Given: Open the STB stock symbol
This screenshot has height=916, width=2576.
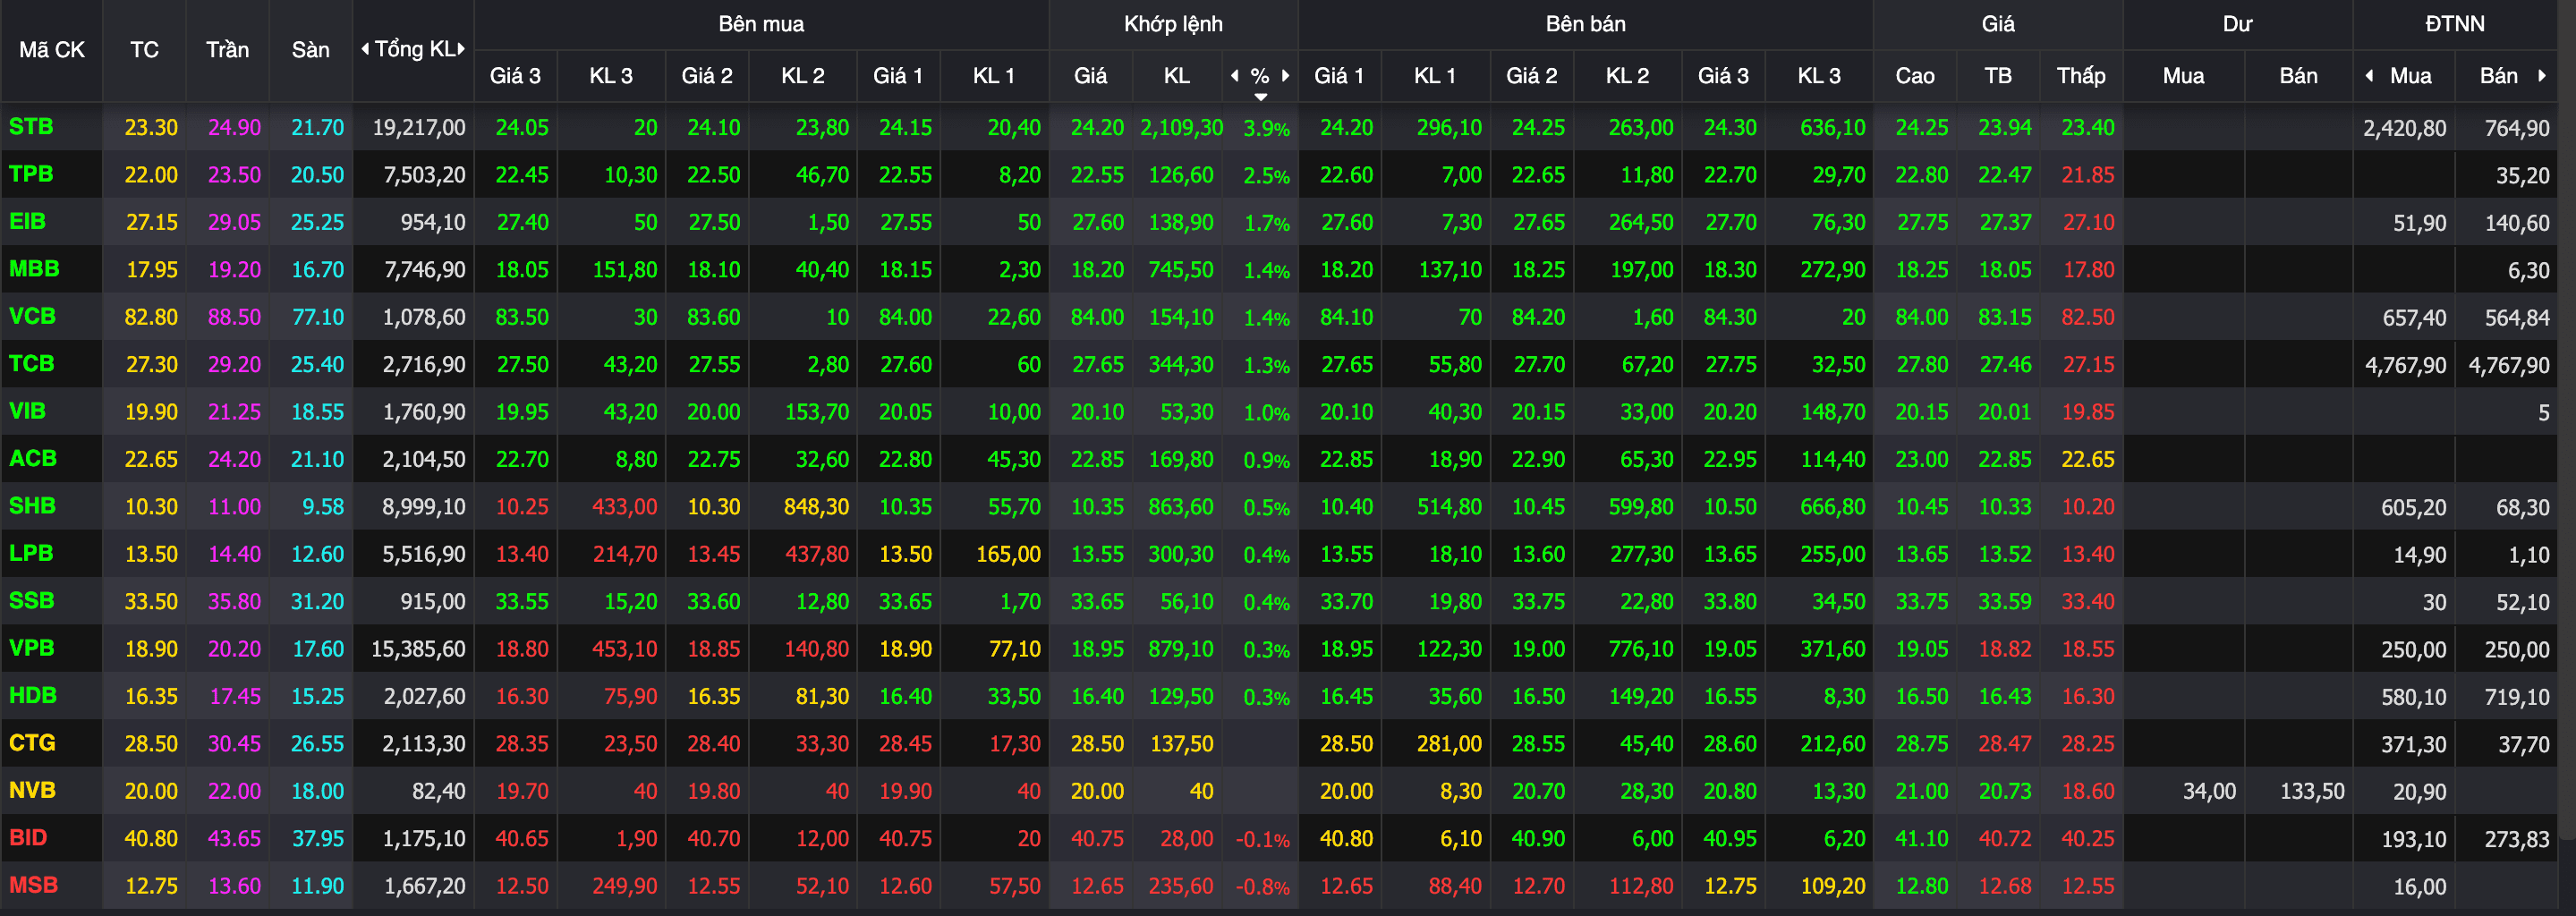Looking at the screenshot, I should pyautogui.click(x=31, y=127).
